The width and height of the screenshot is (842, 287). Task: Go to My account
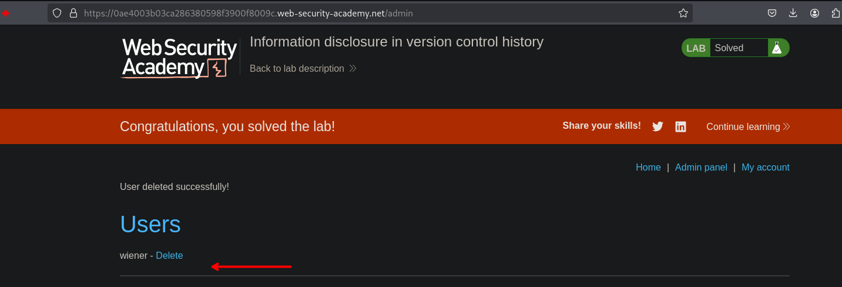point(765,168)
